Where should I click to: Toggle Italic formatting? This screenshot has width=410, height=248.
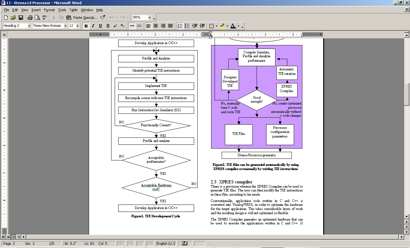click(93, 26)
